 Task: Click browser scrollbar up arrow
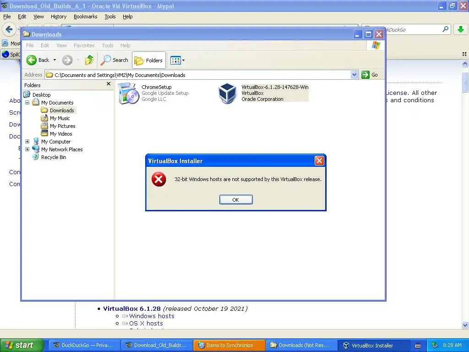pos(465,63)
